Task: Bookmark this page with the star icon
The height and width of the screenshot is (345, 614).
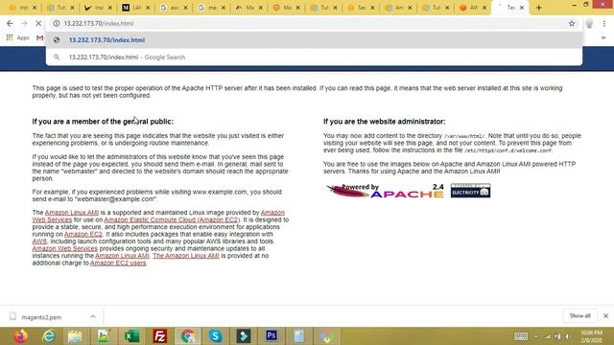Action: (572, 23)
